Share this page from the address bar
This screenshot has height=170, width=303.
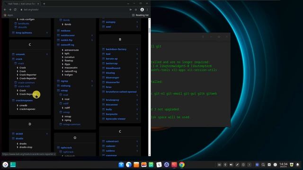coord(131,9)
